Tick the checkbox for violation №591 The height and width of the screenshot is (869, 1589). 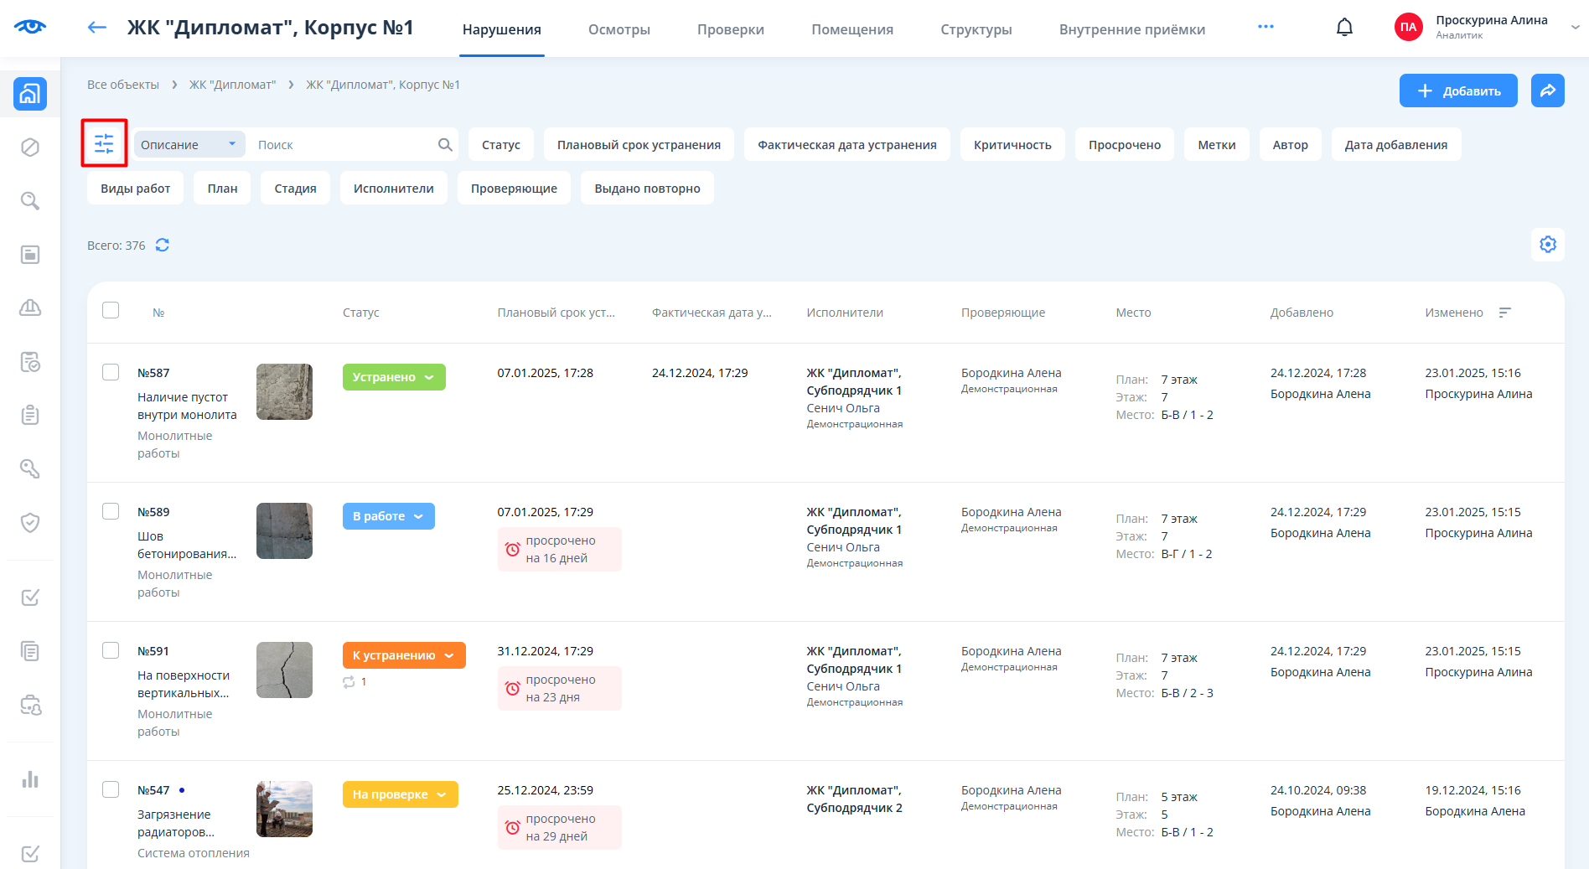click(x=111, y=650)
